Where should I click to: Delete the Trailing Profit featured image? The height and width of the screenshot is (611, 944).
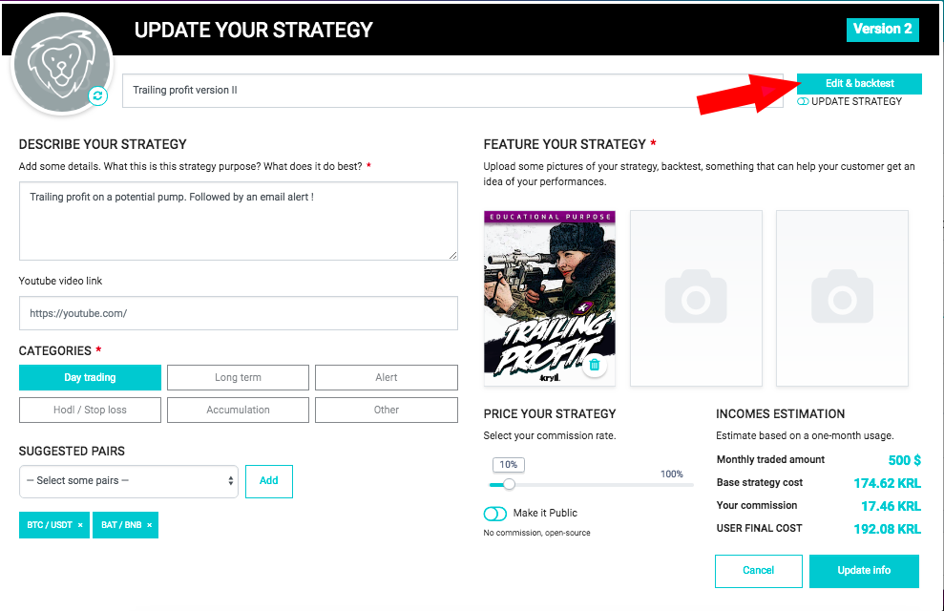pyautogui.click(x=595, y=365)
